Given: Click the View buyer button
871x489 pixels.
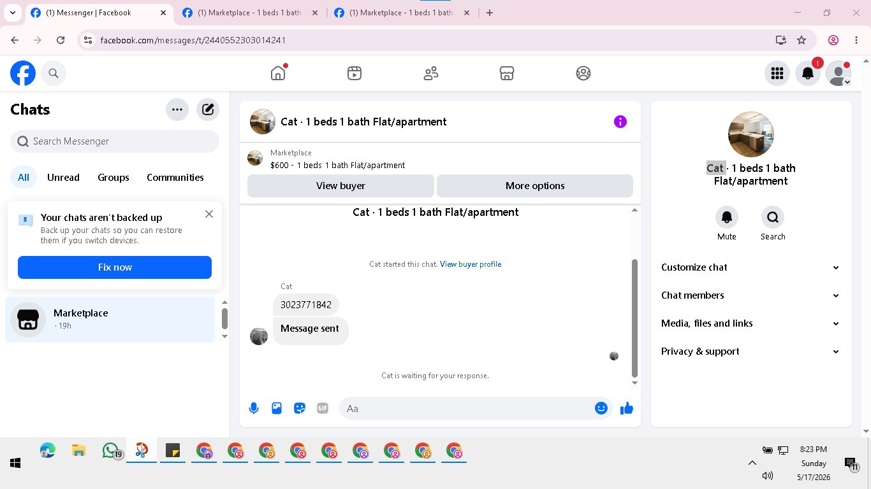Looking at the screenshot, I should [340, 186].
